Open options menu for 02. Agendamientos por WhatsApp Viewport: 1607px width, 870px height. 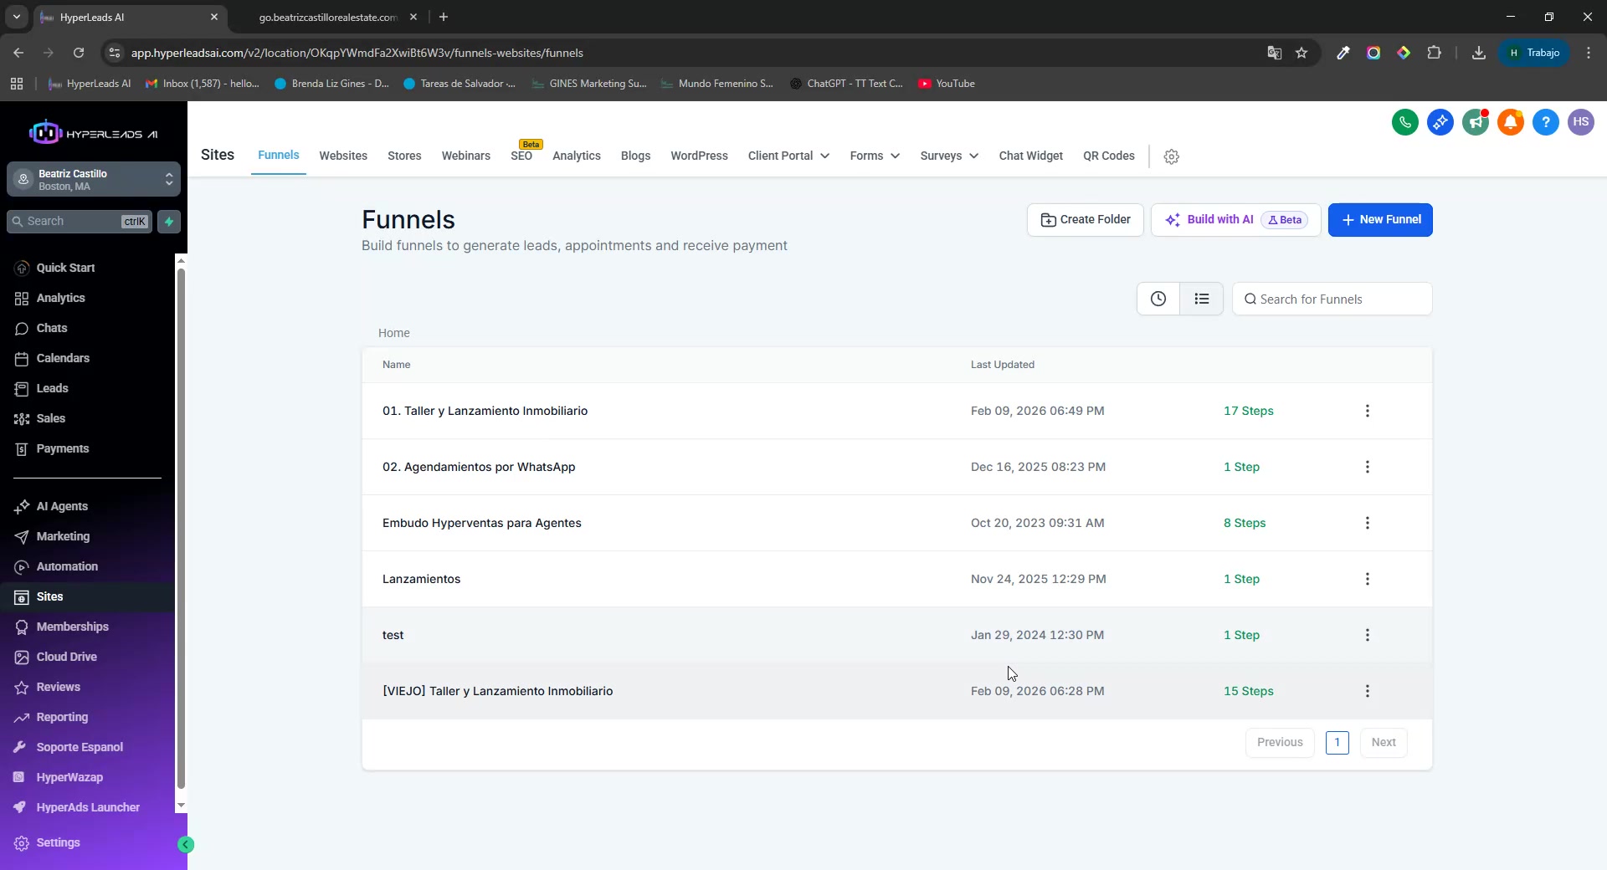1367,467
